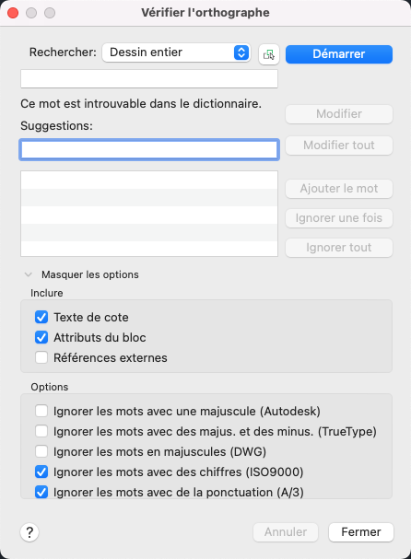Click the Modifier tout button
Screen dimensions: 411x559
339,146
